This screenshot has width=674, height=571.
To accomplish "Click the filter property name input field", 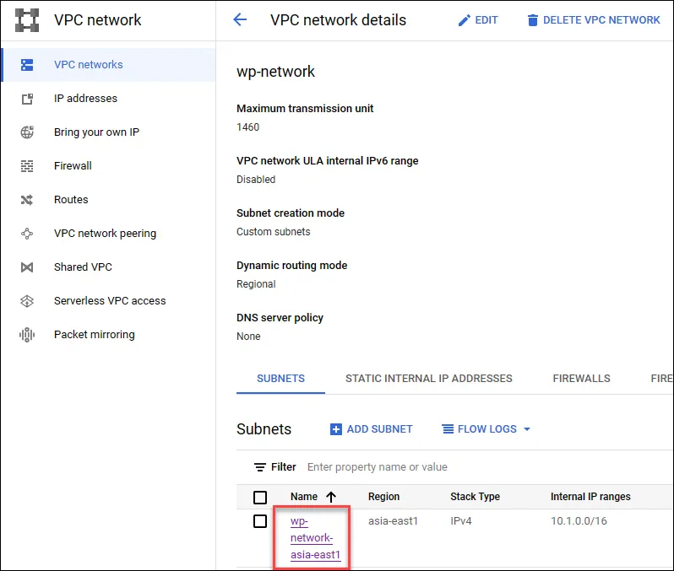I will pyautogui.click(x=488, y=467).
